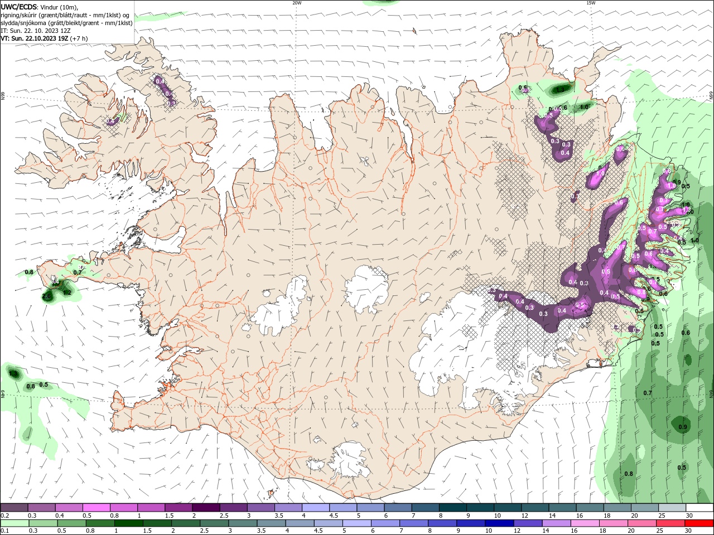
Task: Pick the dark teal snow swatch between 8 and 9
Action: (452, 508)
